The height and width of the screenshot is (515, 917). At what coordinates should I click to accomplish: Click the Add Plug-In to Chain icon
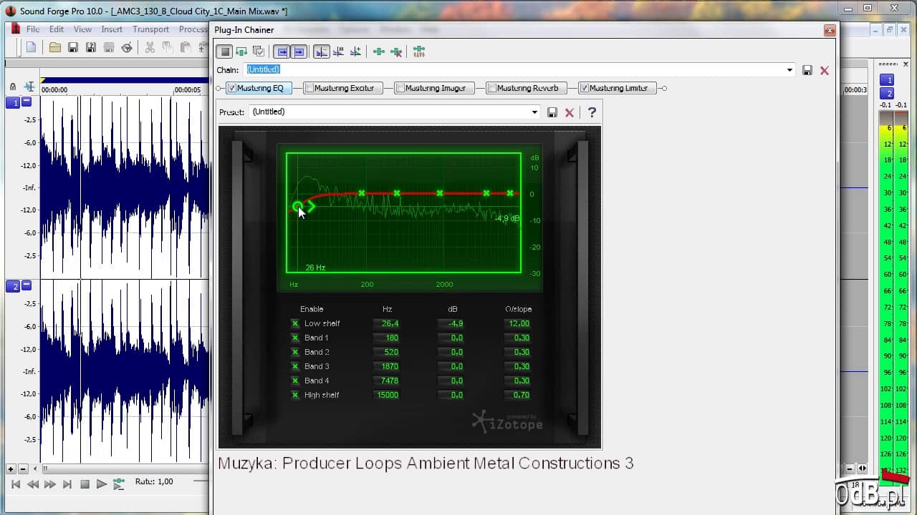tap(379, 51)
